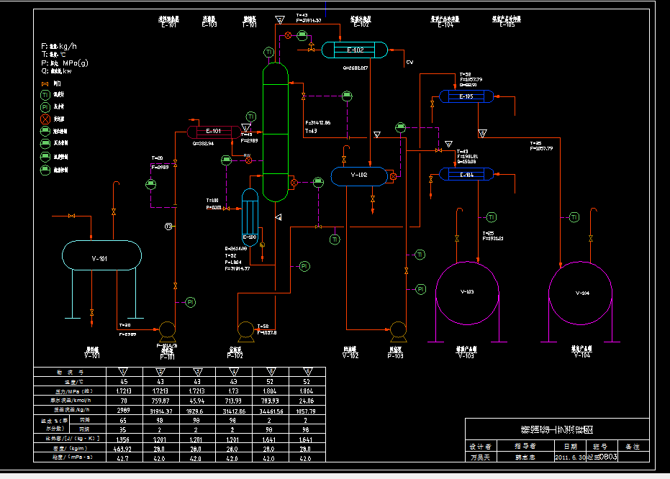Click the table cell reading 31914.37
Image resolution: width=670 pixels, height=479 pixels.
tap(161, 411)
